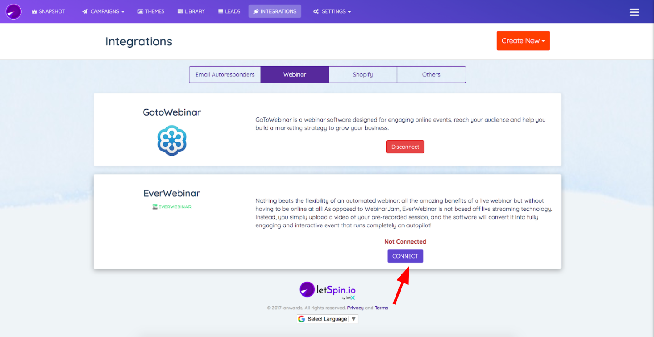
Task: Switch to the Shopify tab
Action: coord(363,74)
